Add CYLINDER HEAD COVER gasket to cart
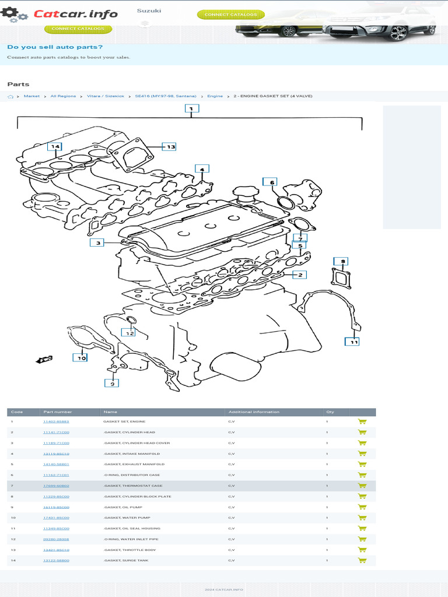 pyautogui.click(x=362, y=443)
